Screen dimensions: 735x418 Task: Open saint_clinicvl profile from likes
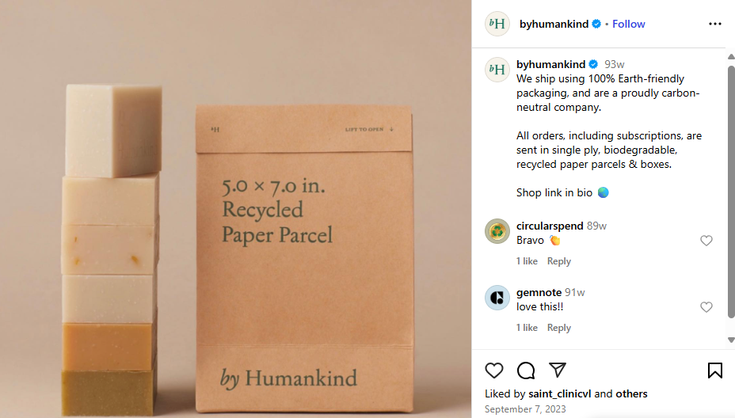pyautogui.click(x=560, y=393)
